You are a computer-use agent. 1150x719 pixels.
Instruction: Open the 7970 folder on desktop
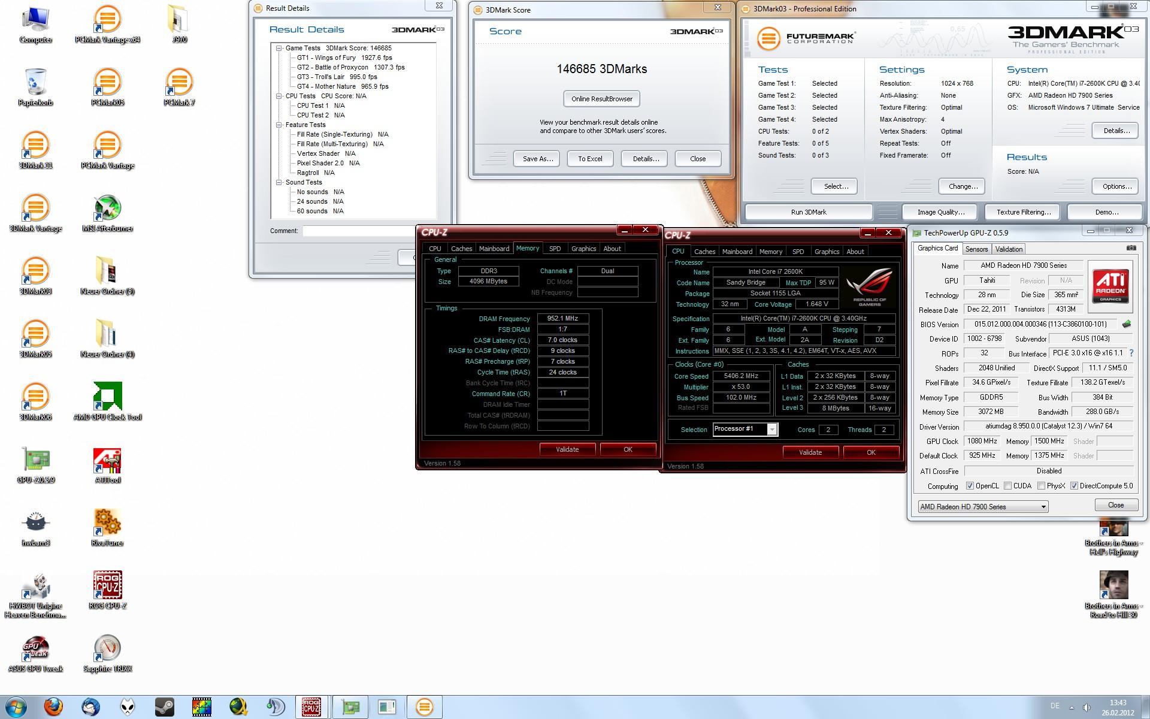coord(179,25)
